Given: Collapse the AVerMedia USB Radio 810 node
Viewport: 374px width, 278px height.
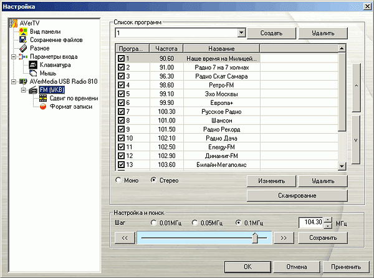Looking at the screenshot, I should tap(14, 81).
